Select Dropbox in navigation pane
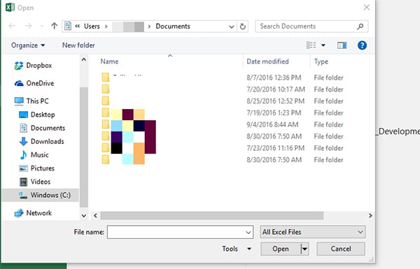The height and width of the screenshot is (269, 420). pyautogui.click(x=38, y=65)
